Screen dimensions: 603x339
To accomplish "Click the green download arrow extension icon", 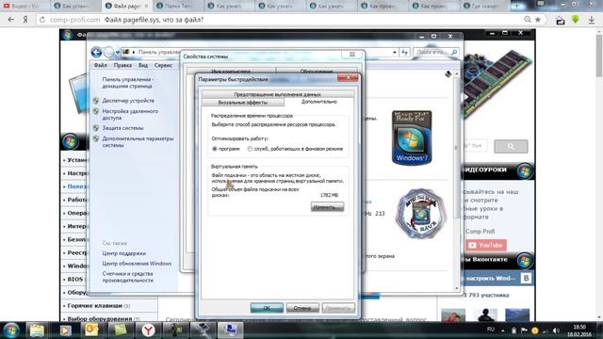I will tap(576, 19).
